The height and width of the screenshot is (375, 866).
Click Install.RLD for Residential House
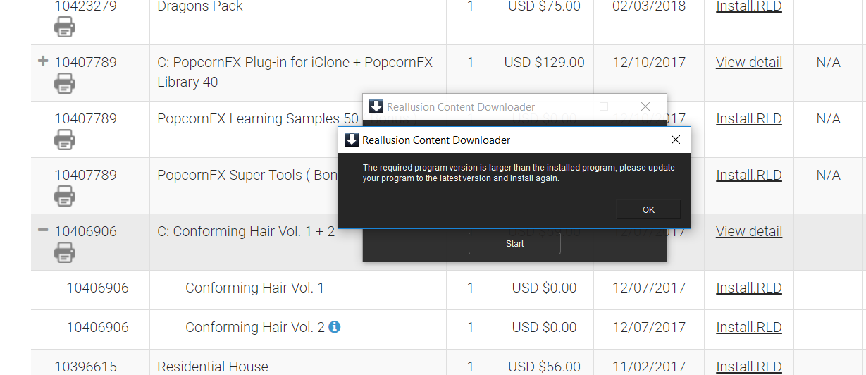point(748,367)
